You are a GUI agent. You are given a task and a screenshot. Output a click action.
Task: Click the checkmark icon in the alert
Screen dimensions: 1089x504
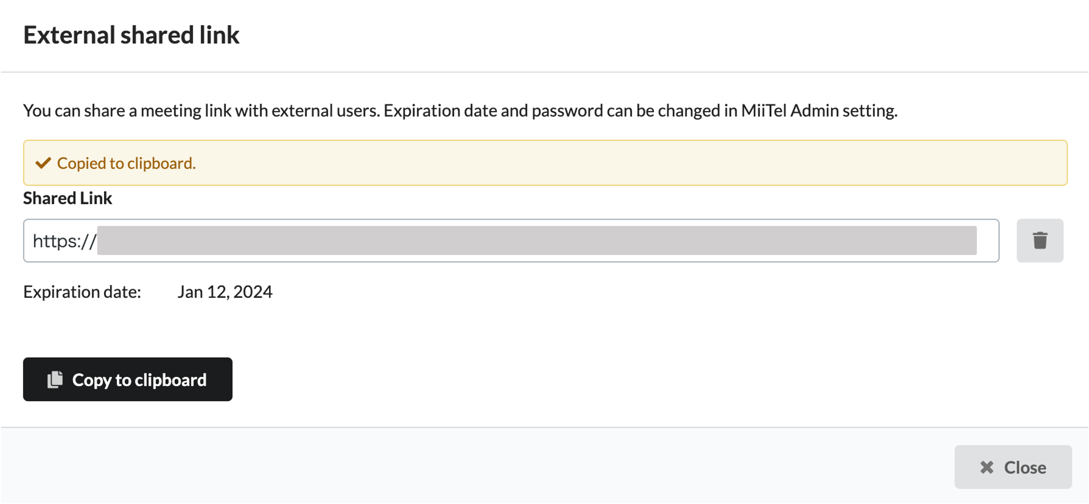click(x=43, y=163)
